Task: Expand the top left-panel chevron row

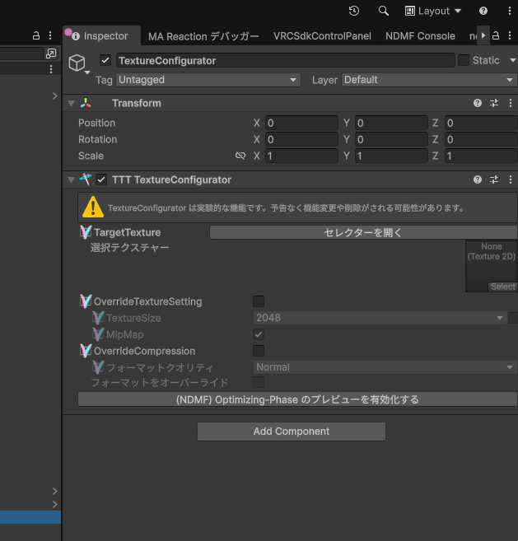Action: (x=55, y=96)
